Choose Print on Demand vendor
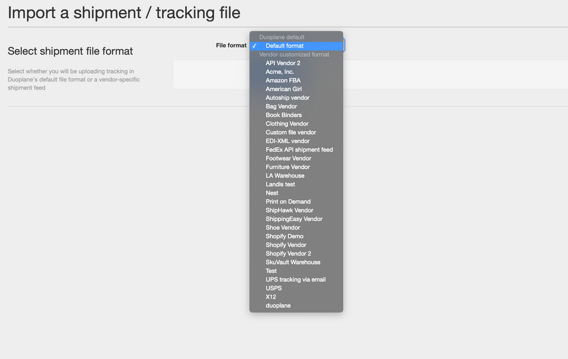568x359 pixels. point(288,202)
